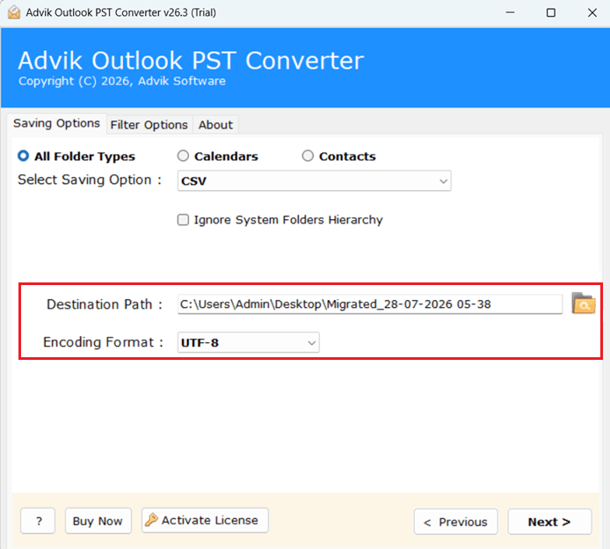Screen dimensions: 610x549
Task: Go back with the Previous button
Action: 455,522
